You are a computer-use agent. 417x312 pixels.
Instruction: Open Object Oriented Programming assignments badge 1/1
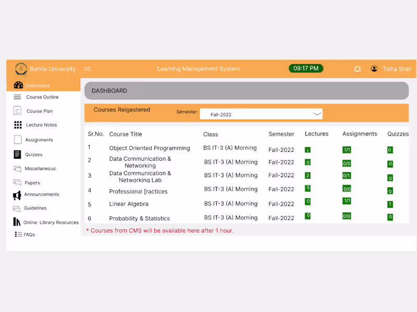click(347, 150)
